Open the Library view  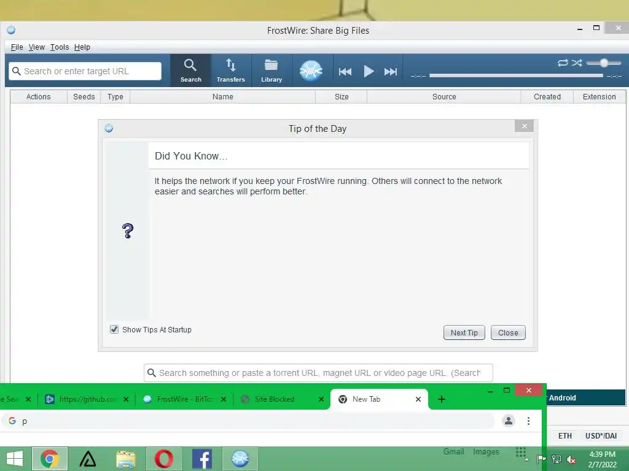(x=272, y=71)
